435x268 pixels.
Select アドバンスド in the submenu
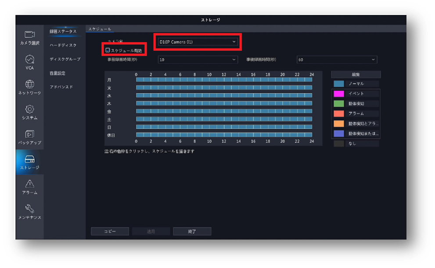point(61,87)
